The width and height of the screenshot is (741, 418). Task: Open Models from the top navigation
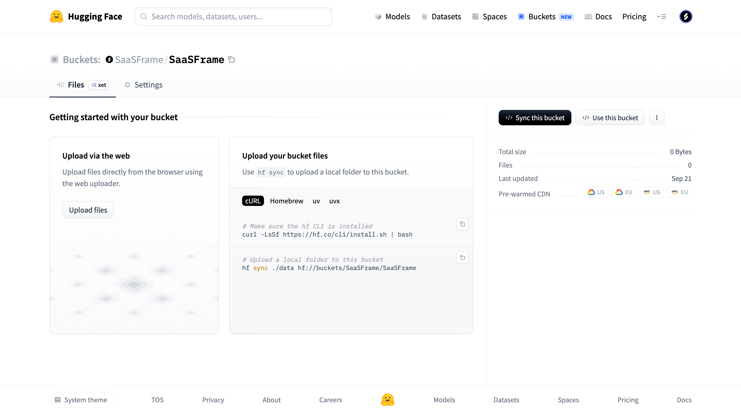[392, 16]
